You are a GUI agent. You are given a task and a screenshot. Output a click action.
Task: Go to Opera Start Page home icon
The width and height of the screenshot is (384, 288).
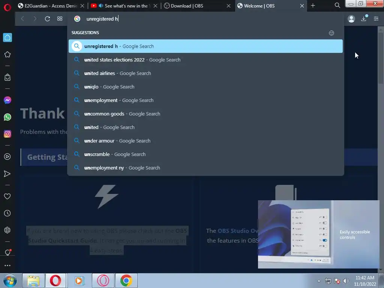7,37
